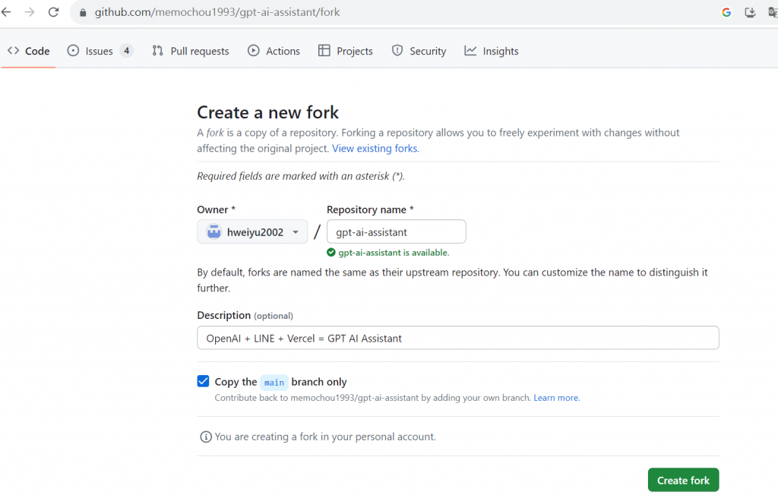The image size is (778, 498).
Task: Click the Learn more link
Action: (x=556, y=398)
